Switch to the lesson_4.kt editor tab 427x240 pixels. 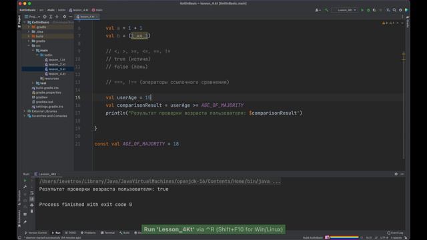[x=87, y=17]
